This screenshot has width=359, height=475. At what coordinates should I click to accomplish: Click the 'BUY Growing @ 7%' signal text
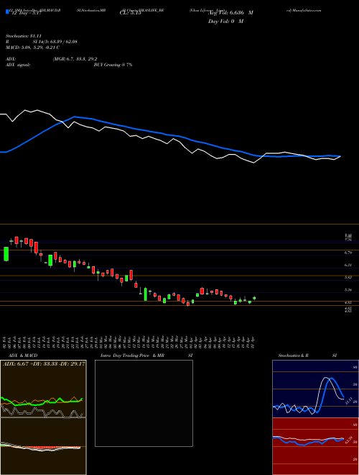coord(113,65)
